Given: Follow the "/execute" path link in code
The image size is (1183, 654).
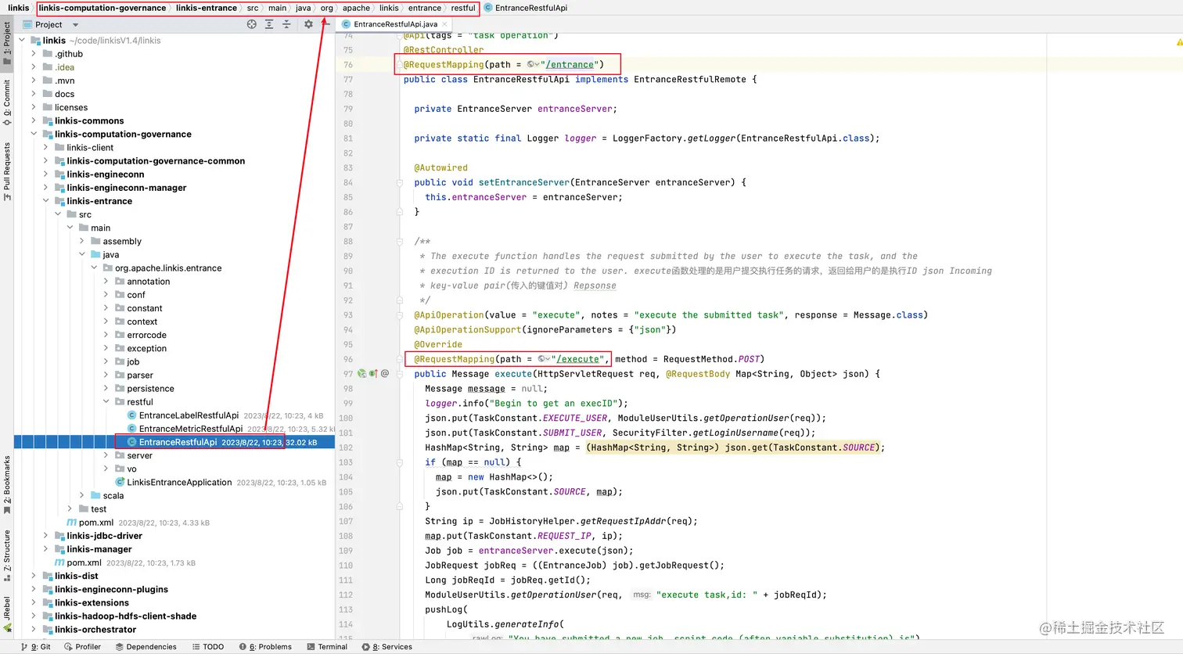Looking at the screenshot, I should click(578, 359).
